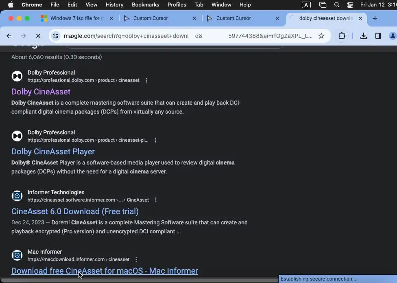Open the File menu

(55, 4)
